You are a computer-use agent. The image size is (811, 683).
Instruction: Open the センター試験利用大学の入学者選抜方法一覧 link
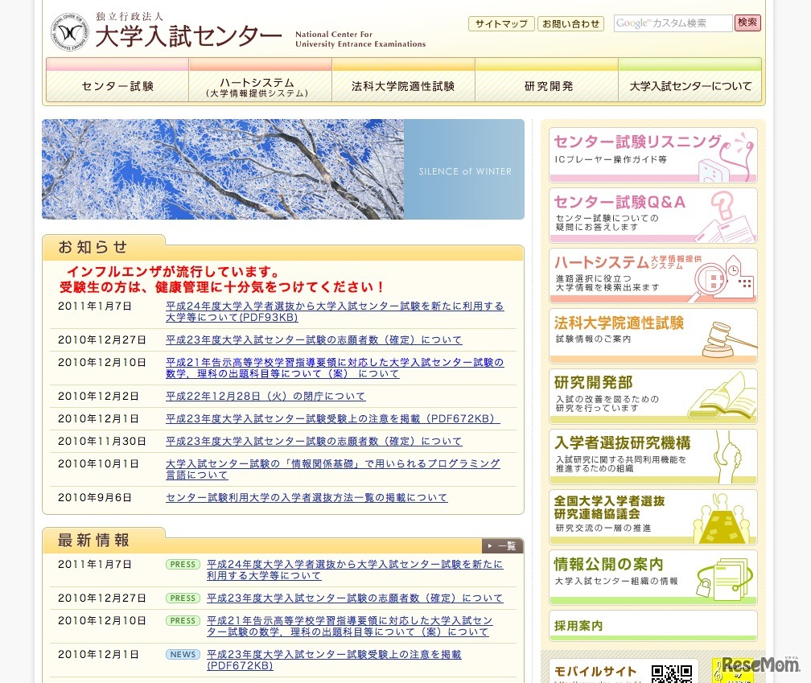click(x=306, y=498)
